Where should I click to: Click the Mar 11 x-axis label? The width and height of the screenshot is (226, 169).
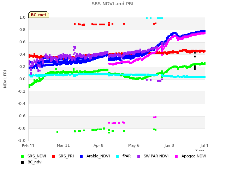[63, 145]
